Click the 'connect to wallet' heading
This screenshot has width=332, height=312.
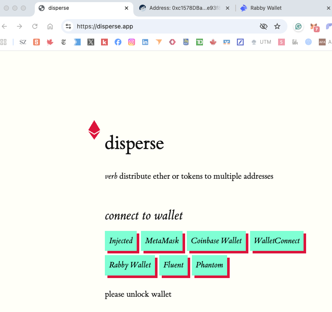(x=144, y=216)
